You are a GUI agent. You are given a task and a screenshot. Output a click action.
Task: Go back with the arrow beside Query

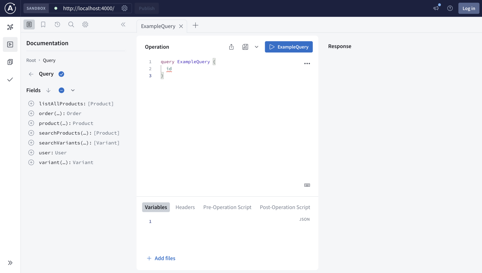click(31, 74)
